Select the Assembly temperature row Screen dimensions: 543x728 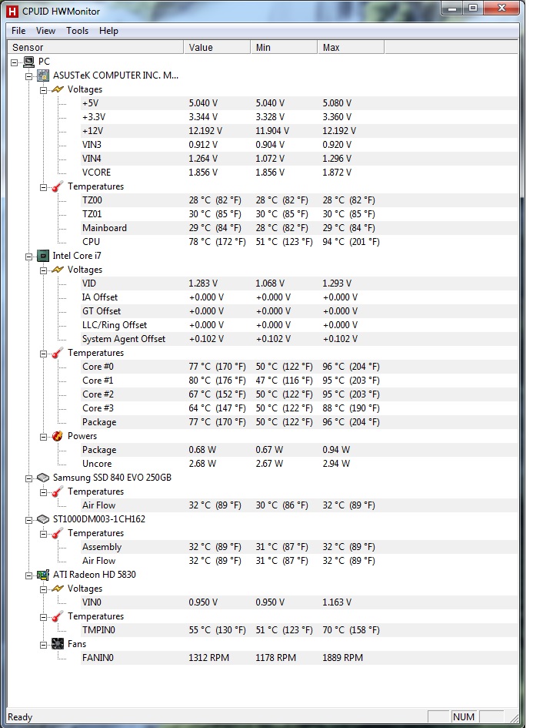tap(299, 547)
